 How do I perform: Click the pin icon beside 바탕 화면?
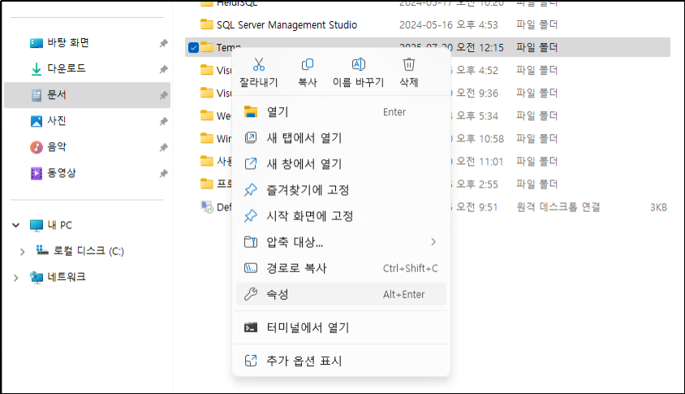pyautogui.click(x=163, y=43)
